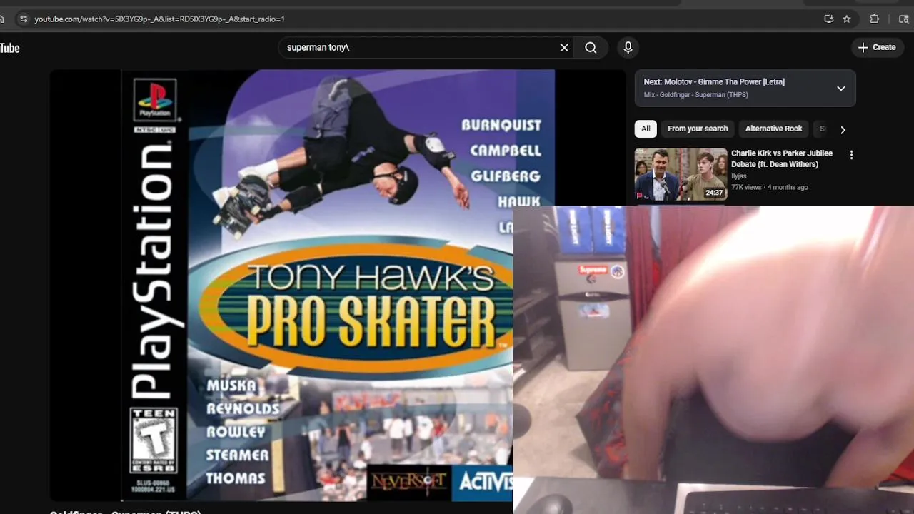Open Charlie Kirk vs Parker Jubilee Debate title

[x=782, y=158]
